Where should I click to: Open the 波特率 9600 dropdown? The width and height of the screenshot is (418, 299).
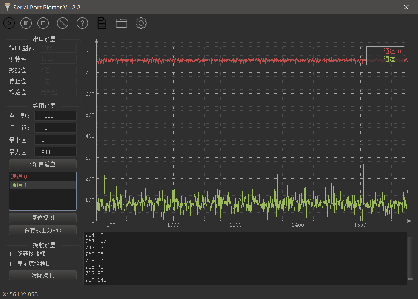(x=58, y=59)
